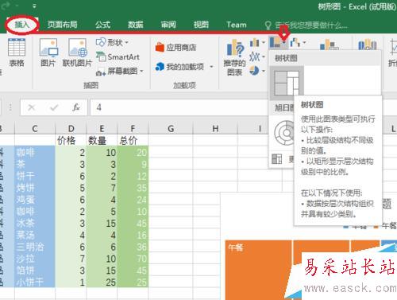The height and width of the screenshot is (300, 397).
Task: Click the more hierarchy charts icon
Action: click(x=277, y=159)
